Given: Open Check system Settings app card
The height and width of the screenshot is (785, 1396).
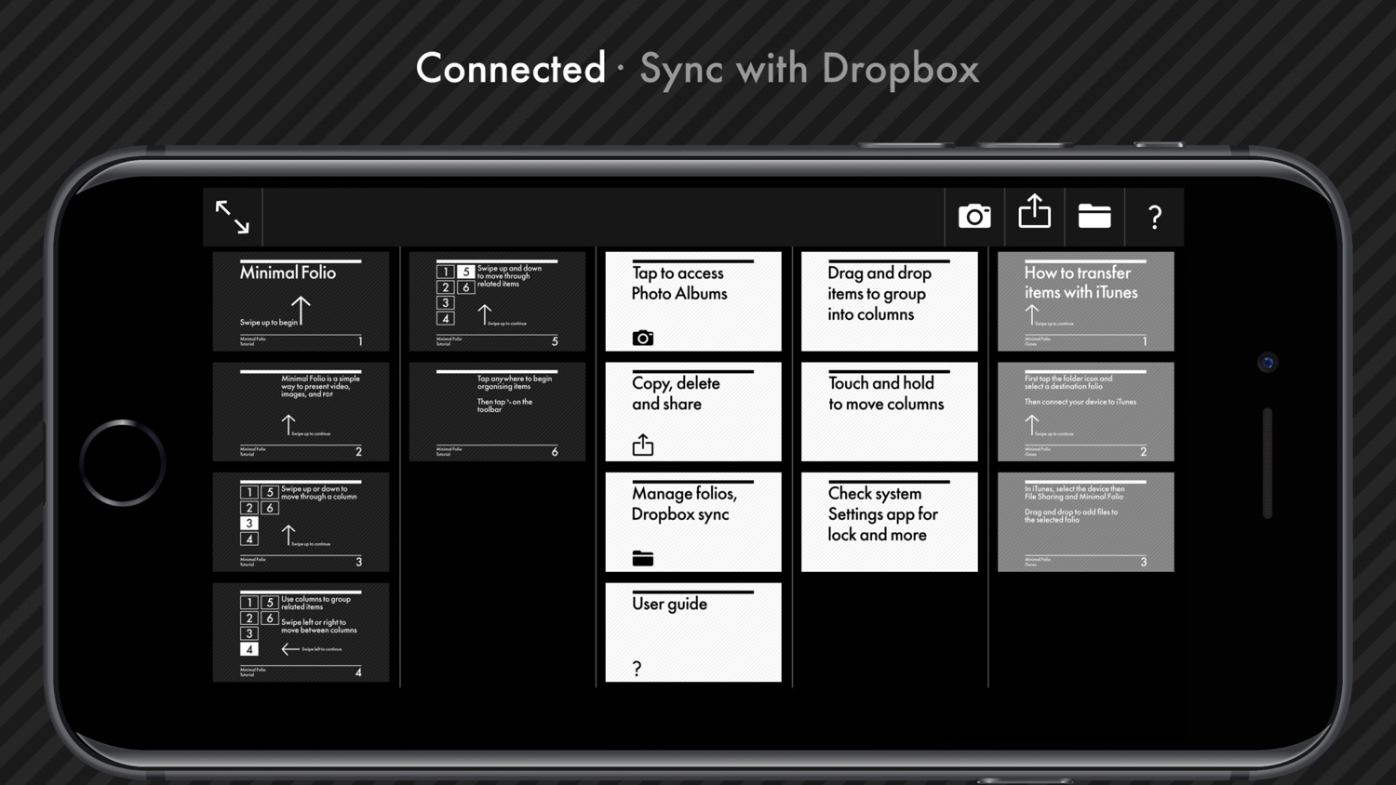Looking at the screenshot, I should [890, 522].
